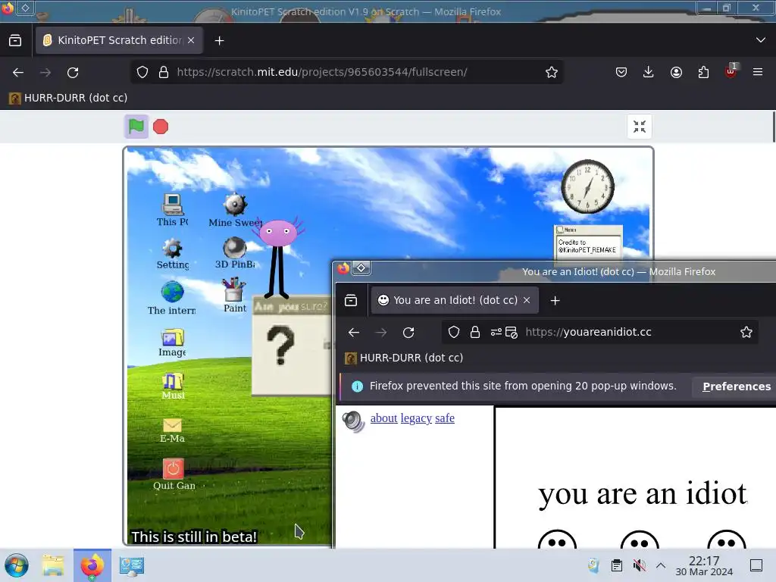776x582 pixels.
Task: Click the padlock icon in the Idiot address bar
Action: [x=475, y=333]
